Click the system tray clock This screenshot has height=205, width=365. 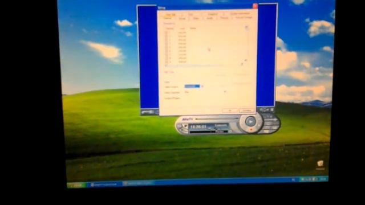[x=323, y=179]
